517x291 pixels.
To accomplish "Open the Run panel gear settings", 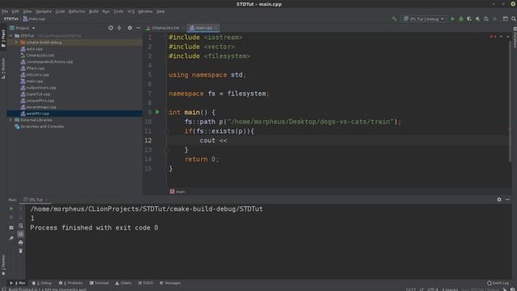I will 499,200.
